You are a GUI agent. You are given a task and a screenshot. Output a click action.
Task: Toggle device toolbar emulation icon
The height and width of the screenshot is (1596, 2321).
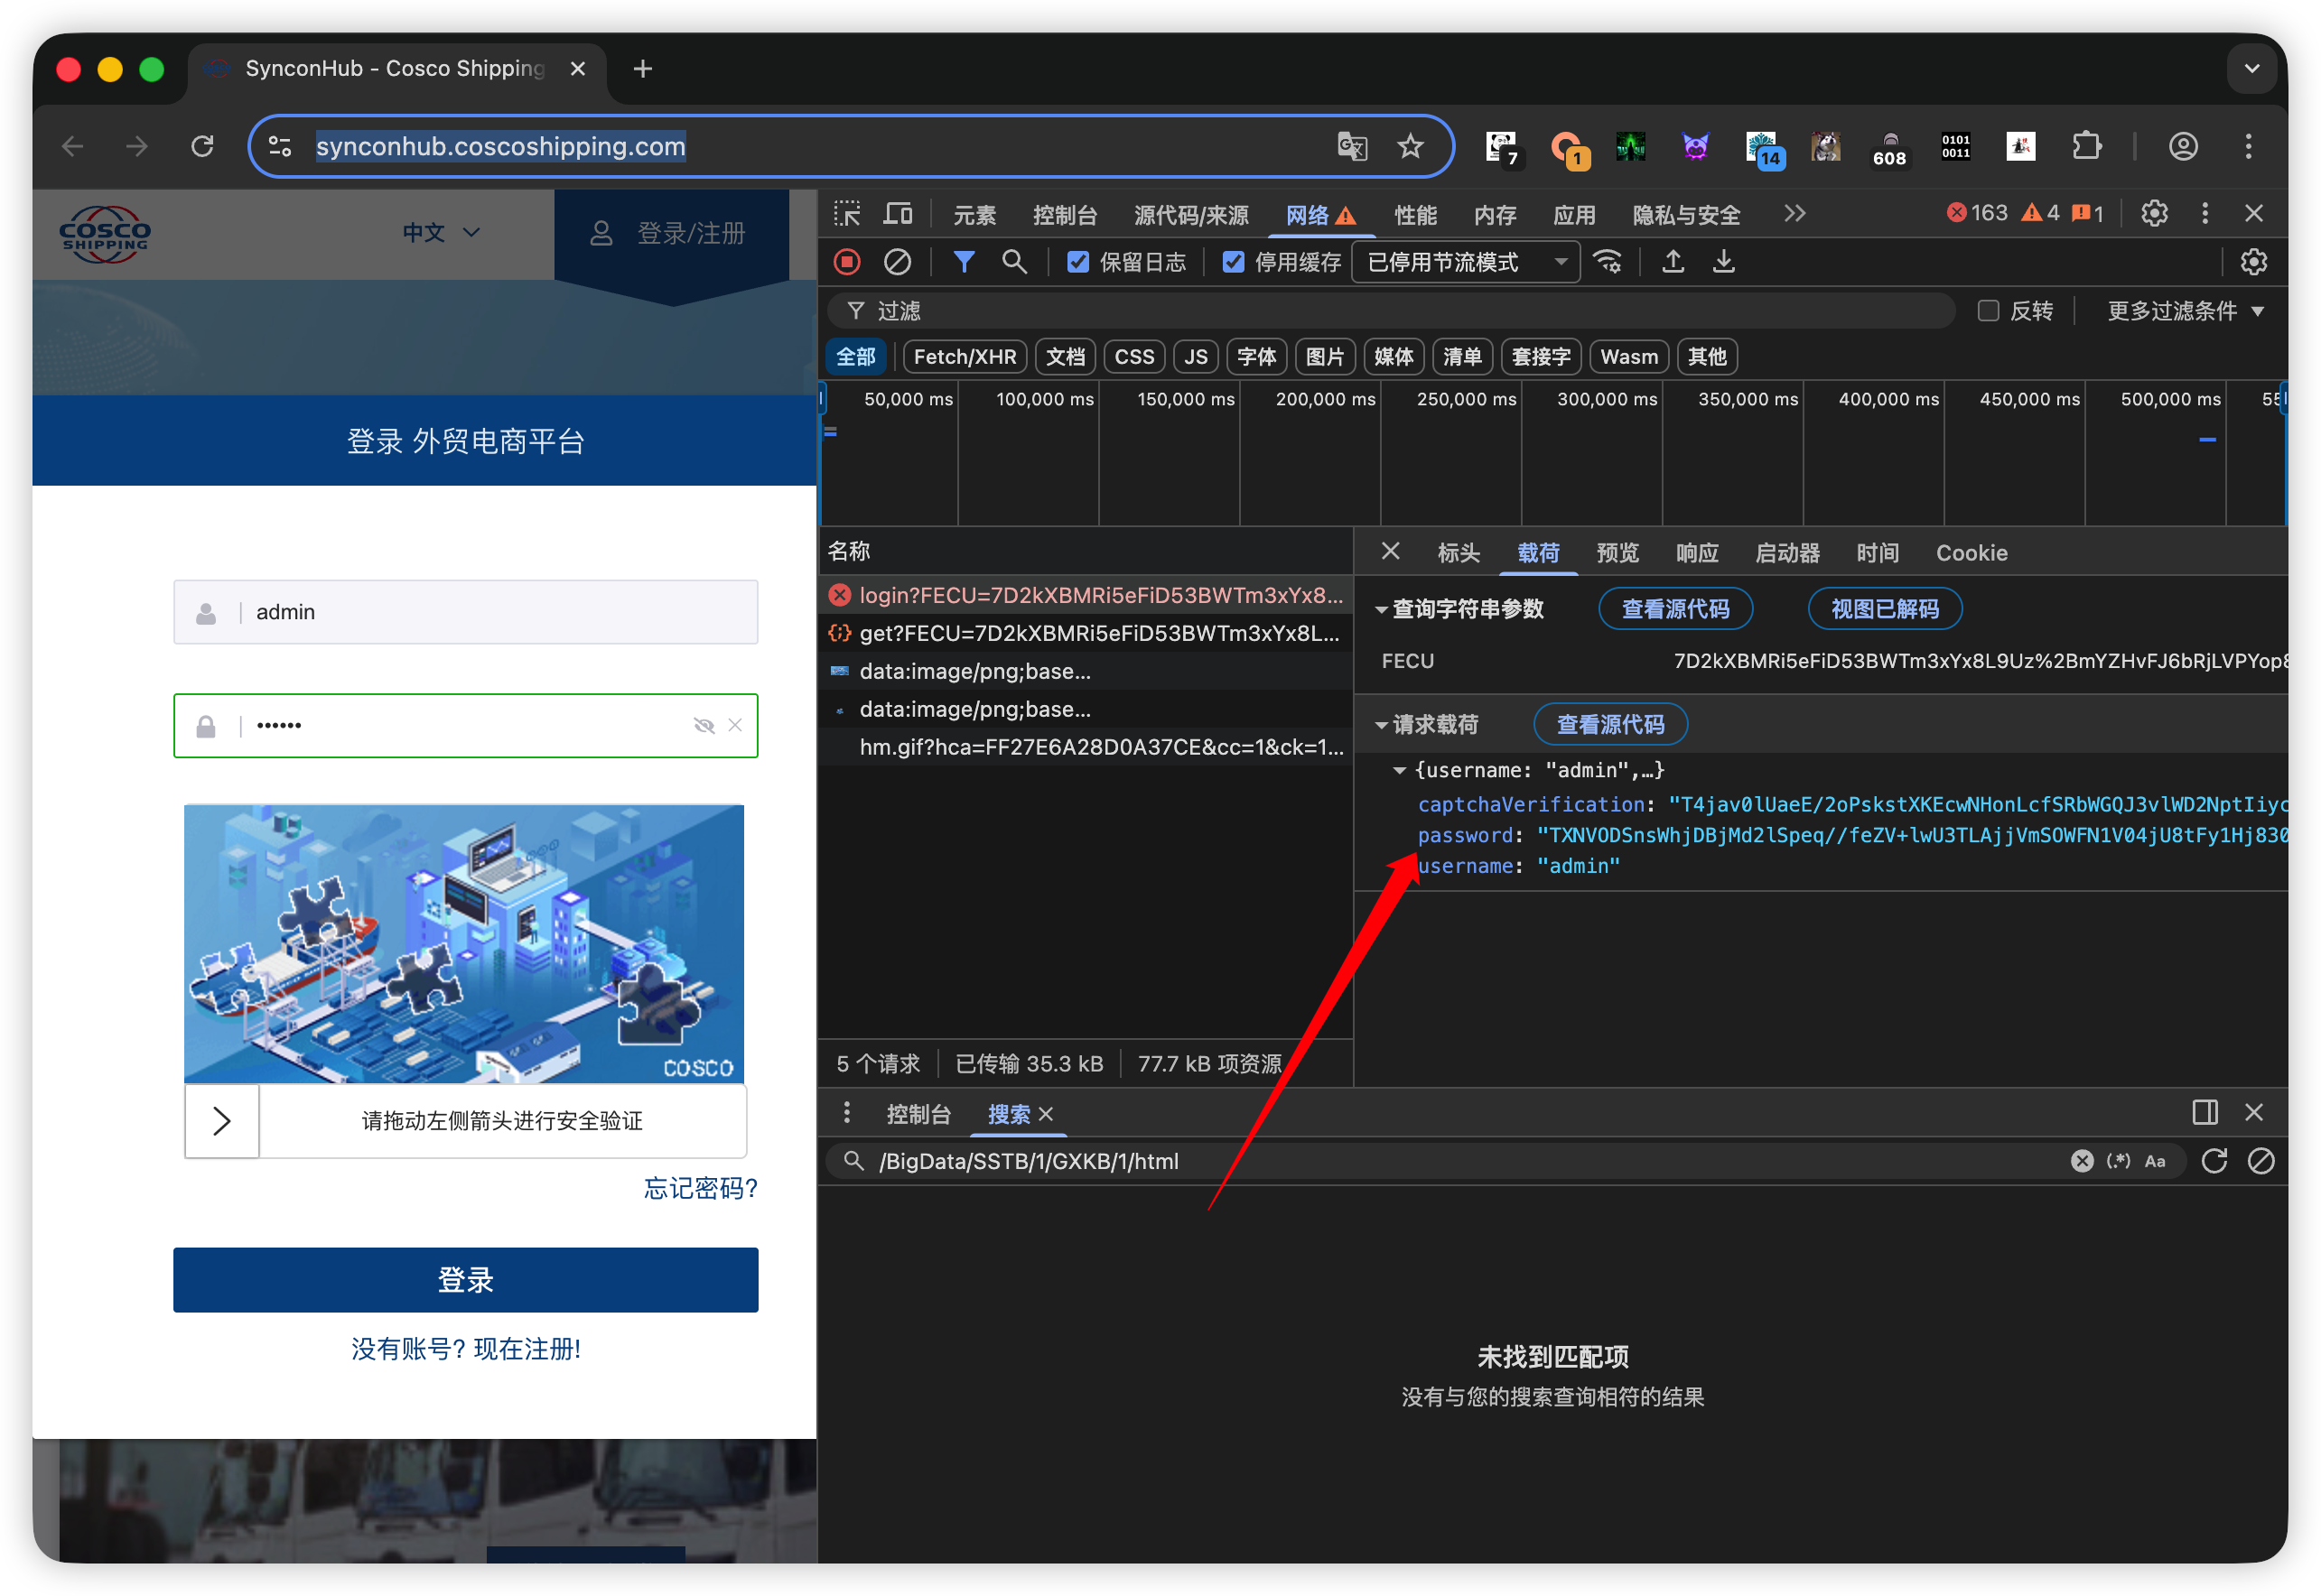coord(898,214)
